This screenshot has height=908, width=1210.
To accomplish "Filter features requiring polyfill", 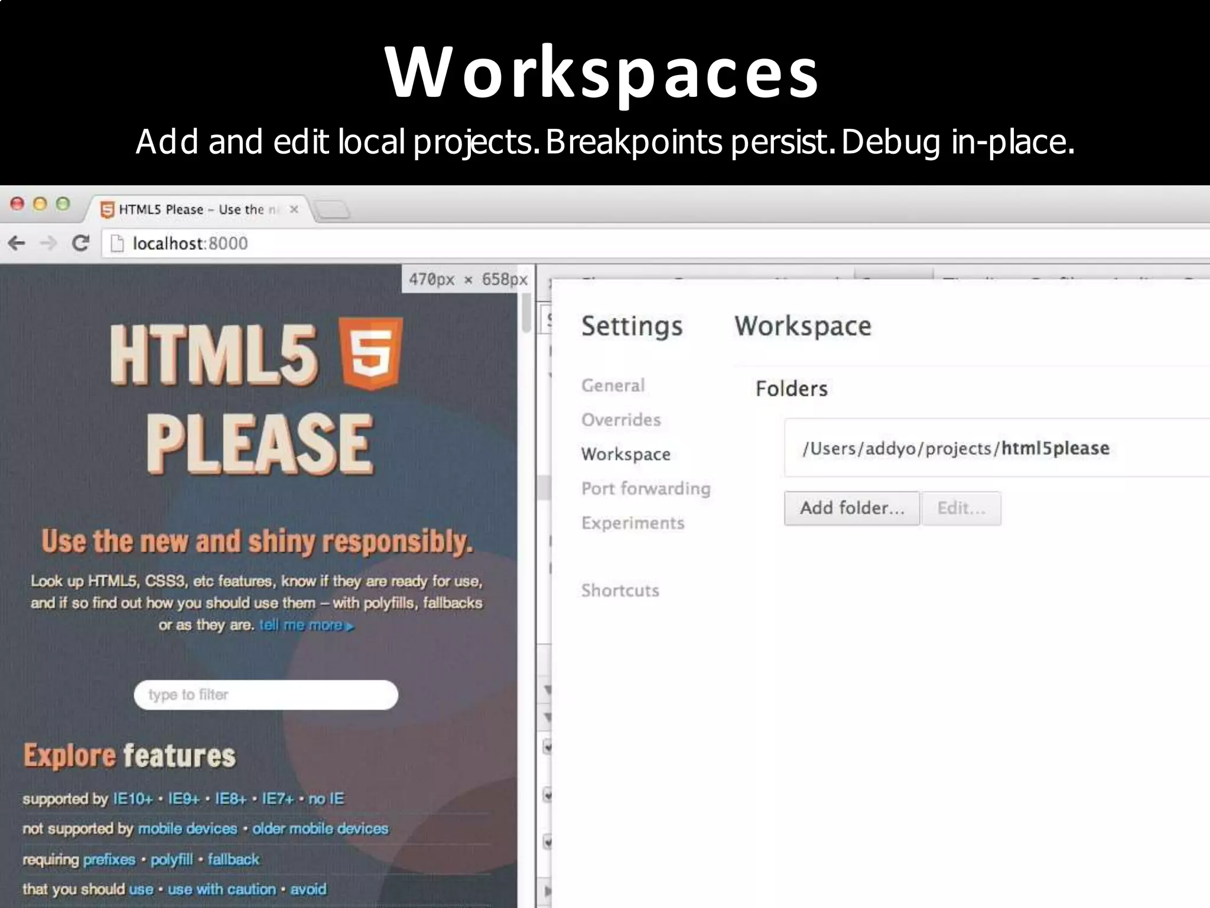I will pos(171,860).
